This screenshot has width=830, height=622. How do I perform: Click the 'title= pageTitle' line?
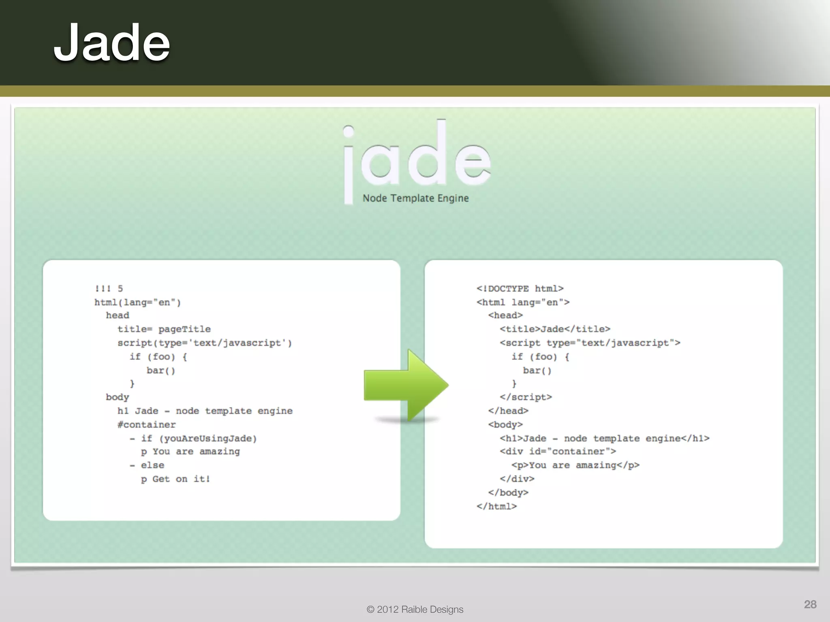164,329
